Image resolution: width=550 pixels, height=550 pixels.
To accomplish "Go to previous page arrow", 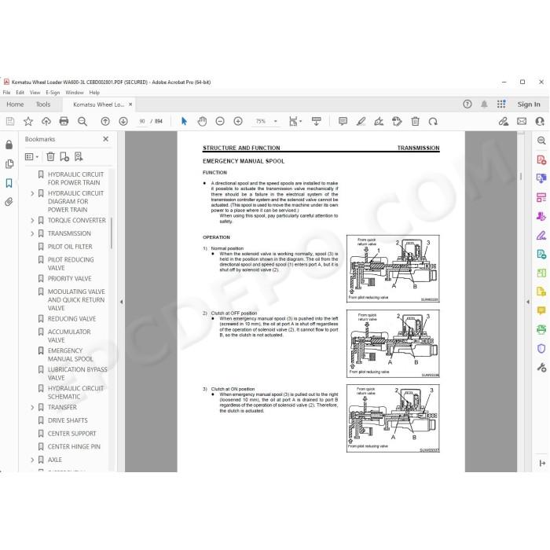I will (105, 121).
